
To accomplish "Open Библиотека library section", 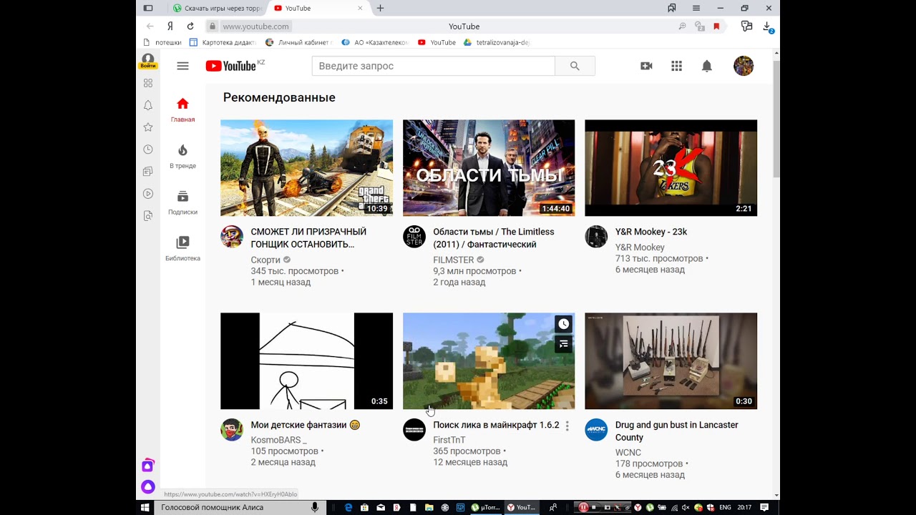I will click(x=182, y=248).
